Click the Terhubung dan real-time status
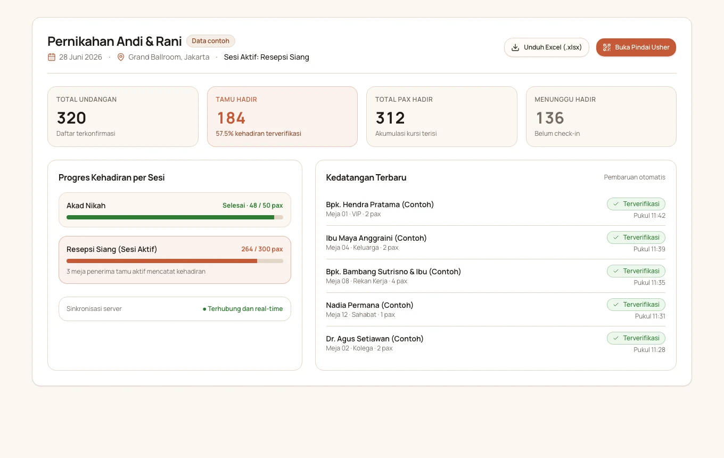 click(x=243, y=309)
